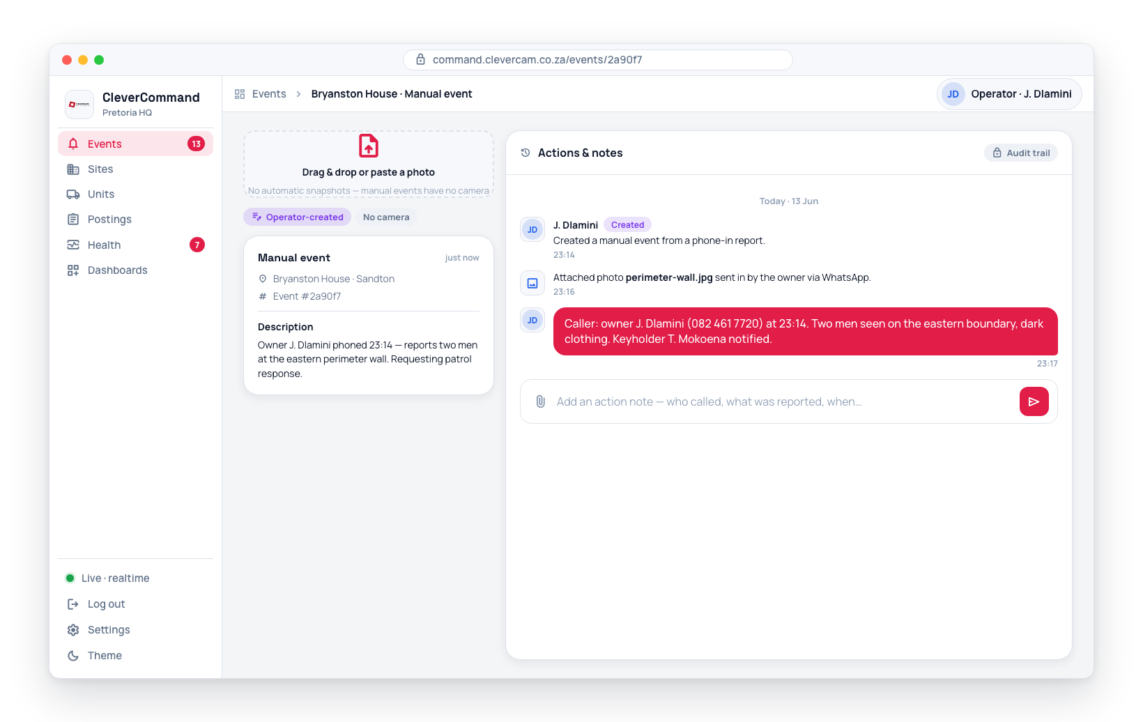Image resolution: width=1143 pixels, height=722 pixels.
Task: Open the Postings page
Action: point(135,220)
